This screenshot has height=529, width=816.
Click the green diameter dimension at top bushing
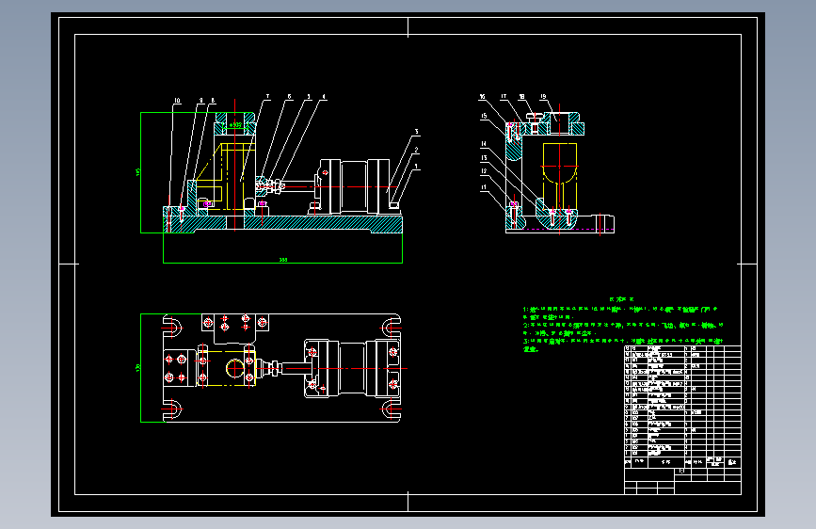coord(234,125)
